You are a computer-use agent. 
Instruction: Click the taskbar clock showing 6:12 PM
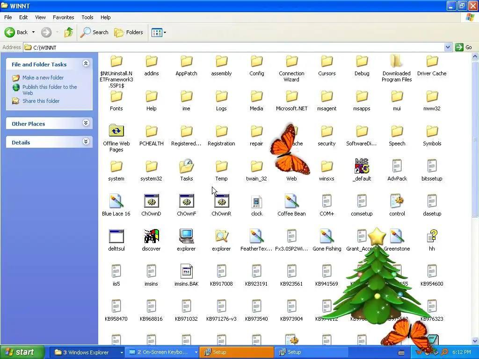tap(461, 352)
